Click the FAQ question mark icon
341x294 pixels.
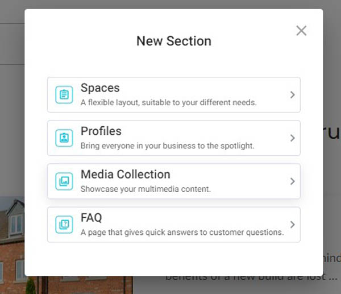pyautogui.click(x=64, y=225)
